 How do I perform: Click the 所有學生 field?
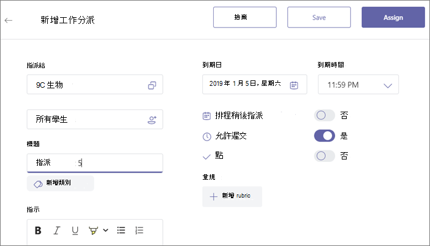pos(95,119)
